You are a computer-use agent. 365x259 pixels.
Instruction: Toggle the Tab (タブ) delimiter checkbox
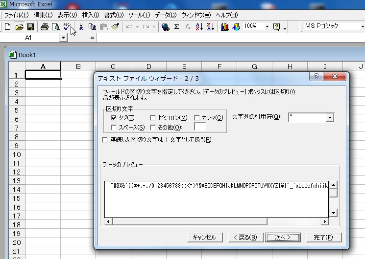coord(114,118)
